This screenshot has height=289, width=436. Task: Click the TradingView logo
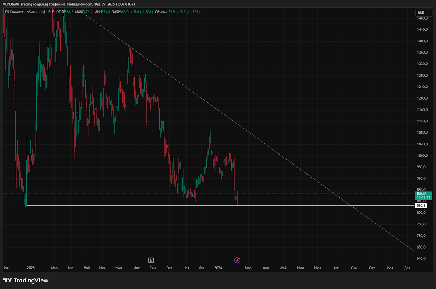(x=26, y=281)
